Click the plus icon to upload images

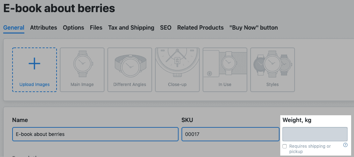click(x=34, y=64)
